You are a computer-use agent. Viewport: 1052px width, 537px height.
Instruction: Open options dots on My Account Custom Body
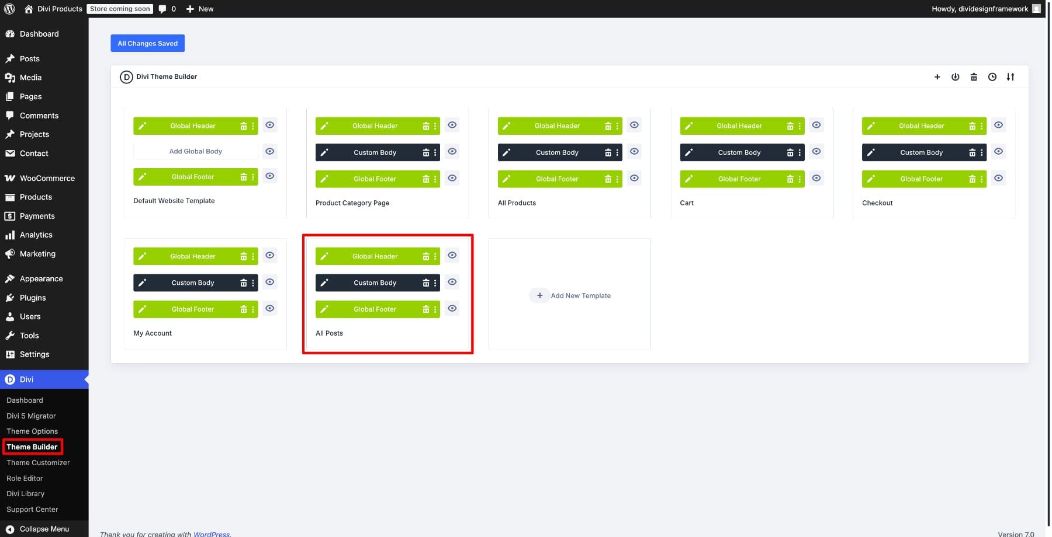253,283
